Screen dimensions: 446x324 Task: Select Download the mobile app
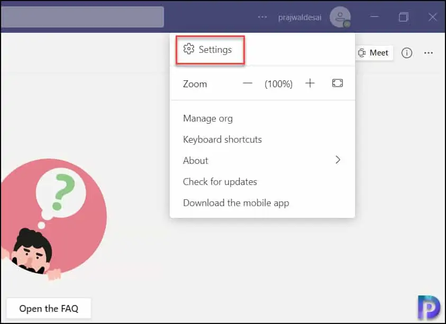pos(236,203)
